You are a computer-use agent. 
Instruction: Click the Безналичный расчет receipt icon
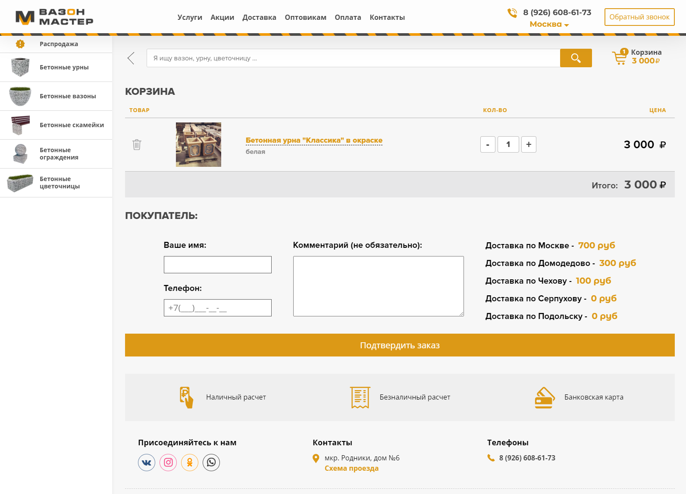[x=360, y=397]
